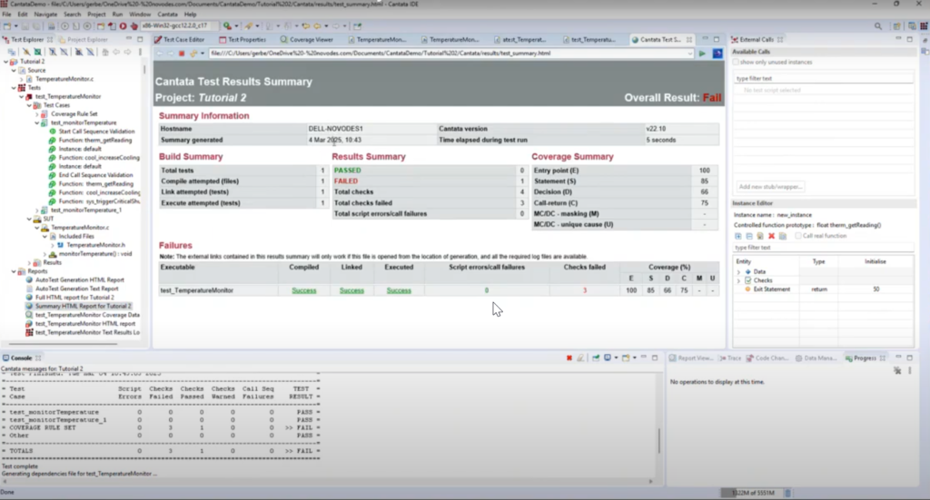Image resolution: width=930 pixels, height=500 pixels.
Task: Select the Coverage Rule Set item
Action: [74, 113]
